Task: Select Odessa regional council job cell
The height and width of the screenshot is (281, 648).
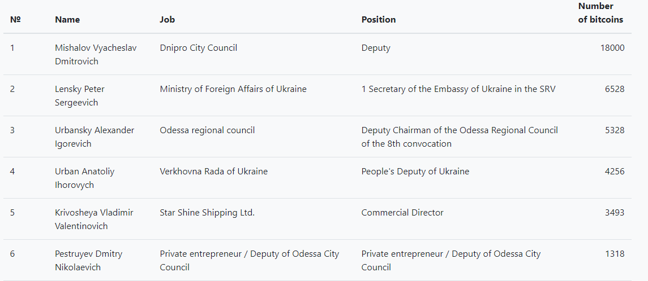Action: (x=207, y=130)
